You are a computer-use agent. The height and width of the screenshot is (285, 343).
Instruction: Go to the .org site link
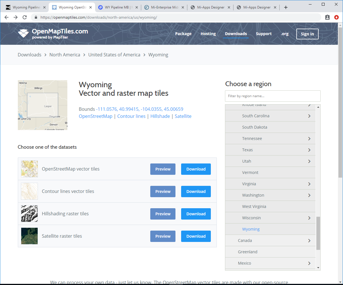click(x=285, y=34)
